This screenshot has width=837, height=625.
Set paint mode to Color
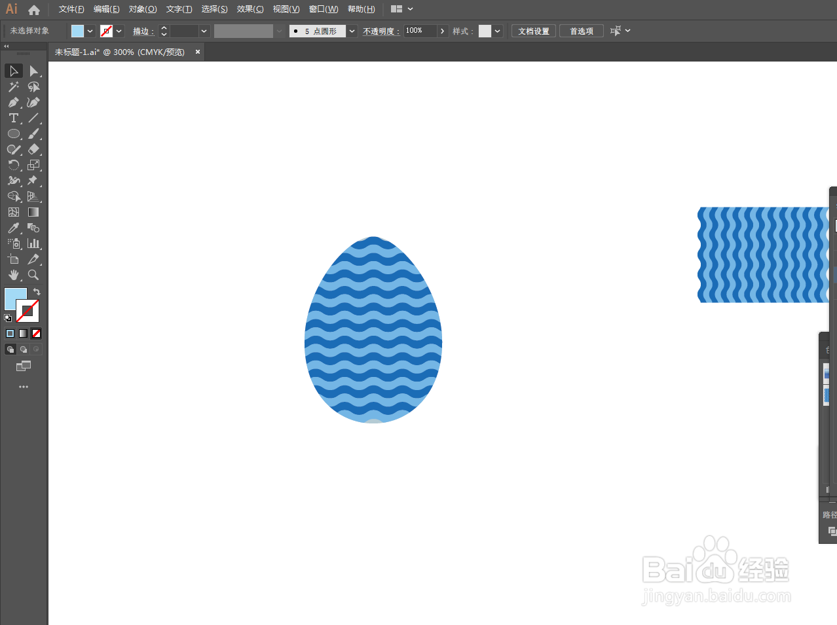point(10,333)
